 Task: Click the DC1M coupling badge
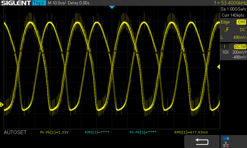click(240, 47)
